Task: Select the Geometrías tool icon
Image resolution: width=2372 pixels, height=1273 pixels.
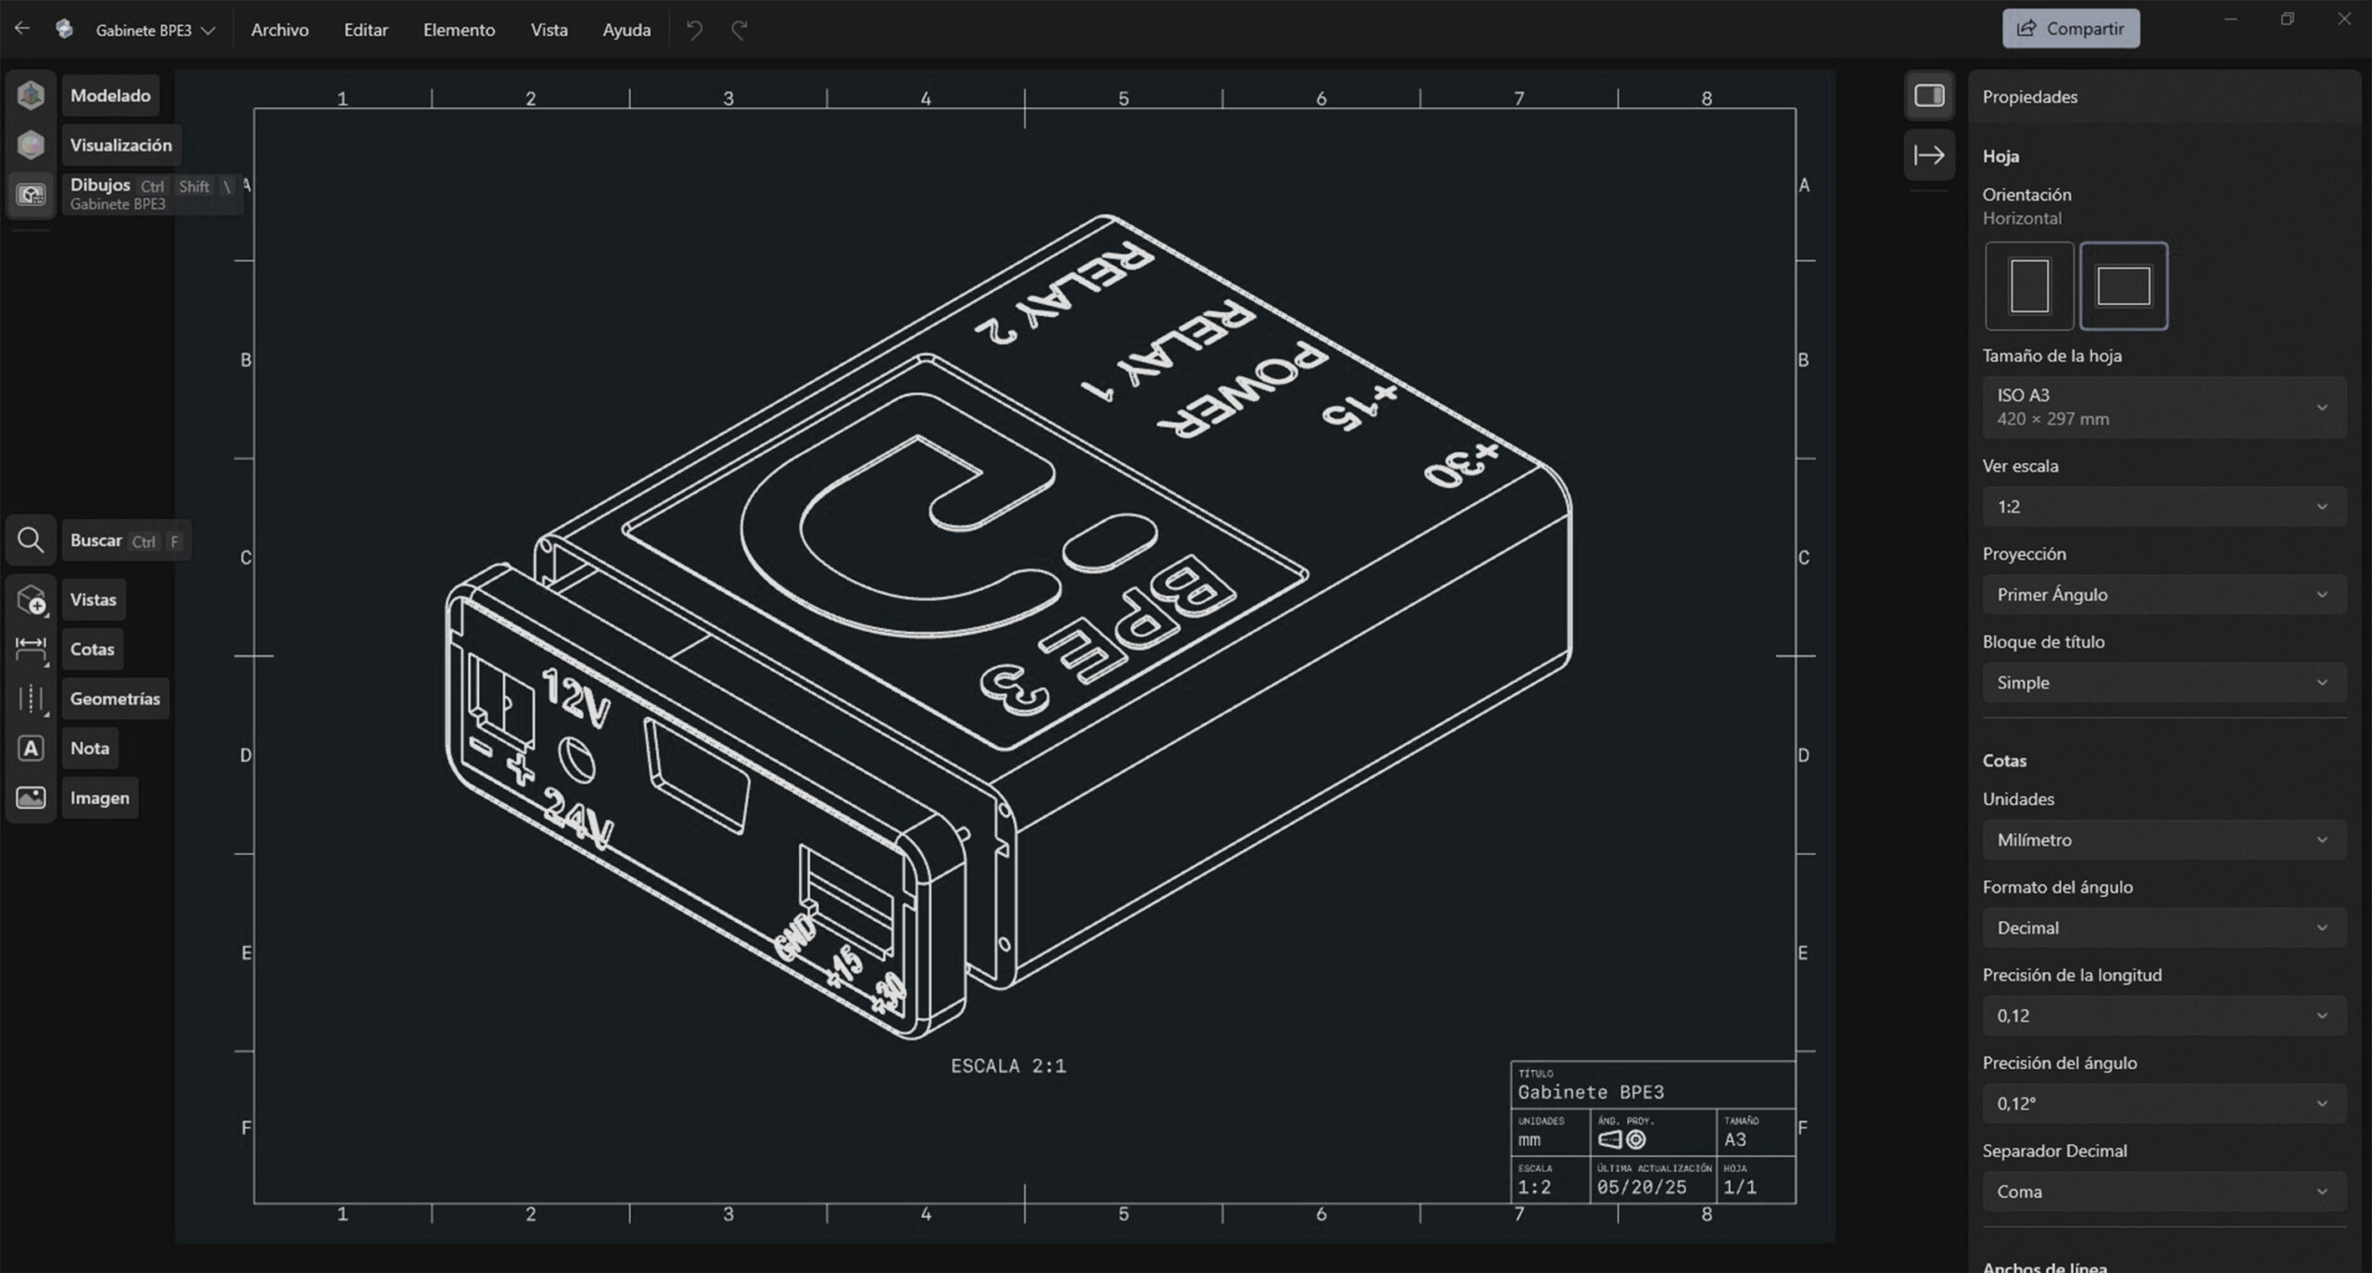Action: [x=31, y=699]
